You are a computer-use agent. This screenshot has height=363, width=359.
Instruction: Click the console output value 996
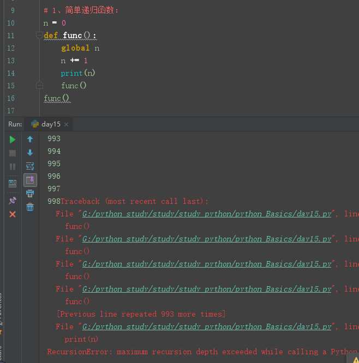[54, 176]
